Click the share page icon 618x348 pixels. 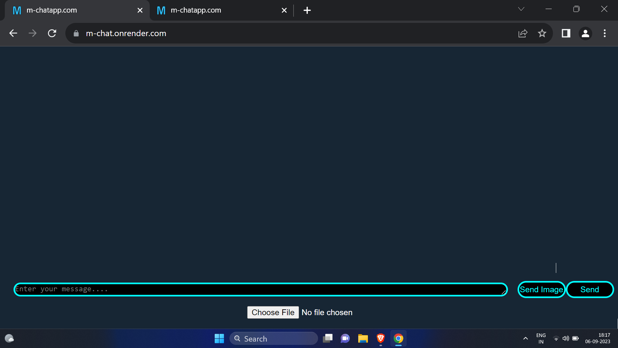pos(523,33)
